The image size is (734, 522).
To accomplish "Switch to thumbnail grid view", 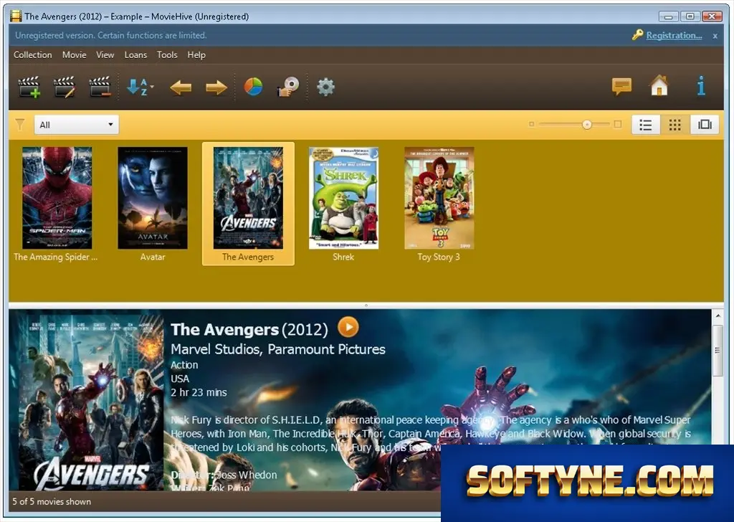I will coord(675,125).
